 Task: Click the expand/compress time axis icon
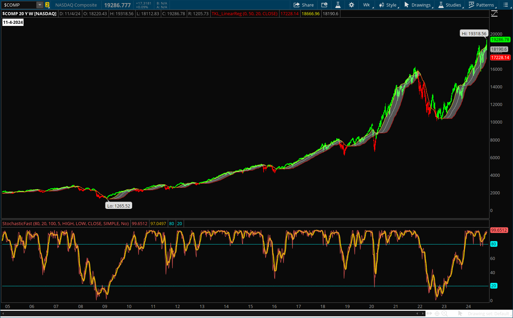pos(429,314)
